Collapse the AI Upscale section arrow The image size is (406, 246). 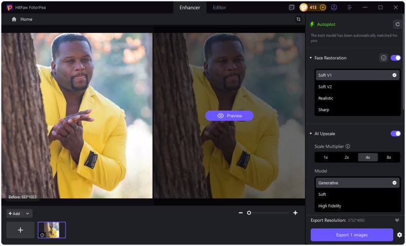click(311, 134)
